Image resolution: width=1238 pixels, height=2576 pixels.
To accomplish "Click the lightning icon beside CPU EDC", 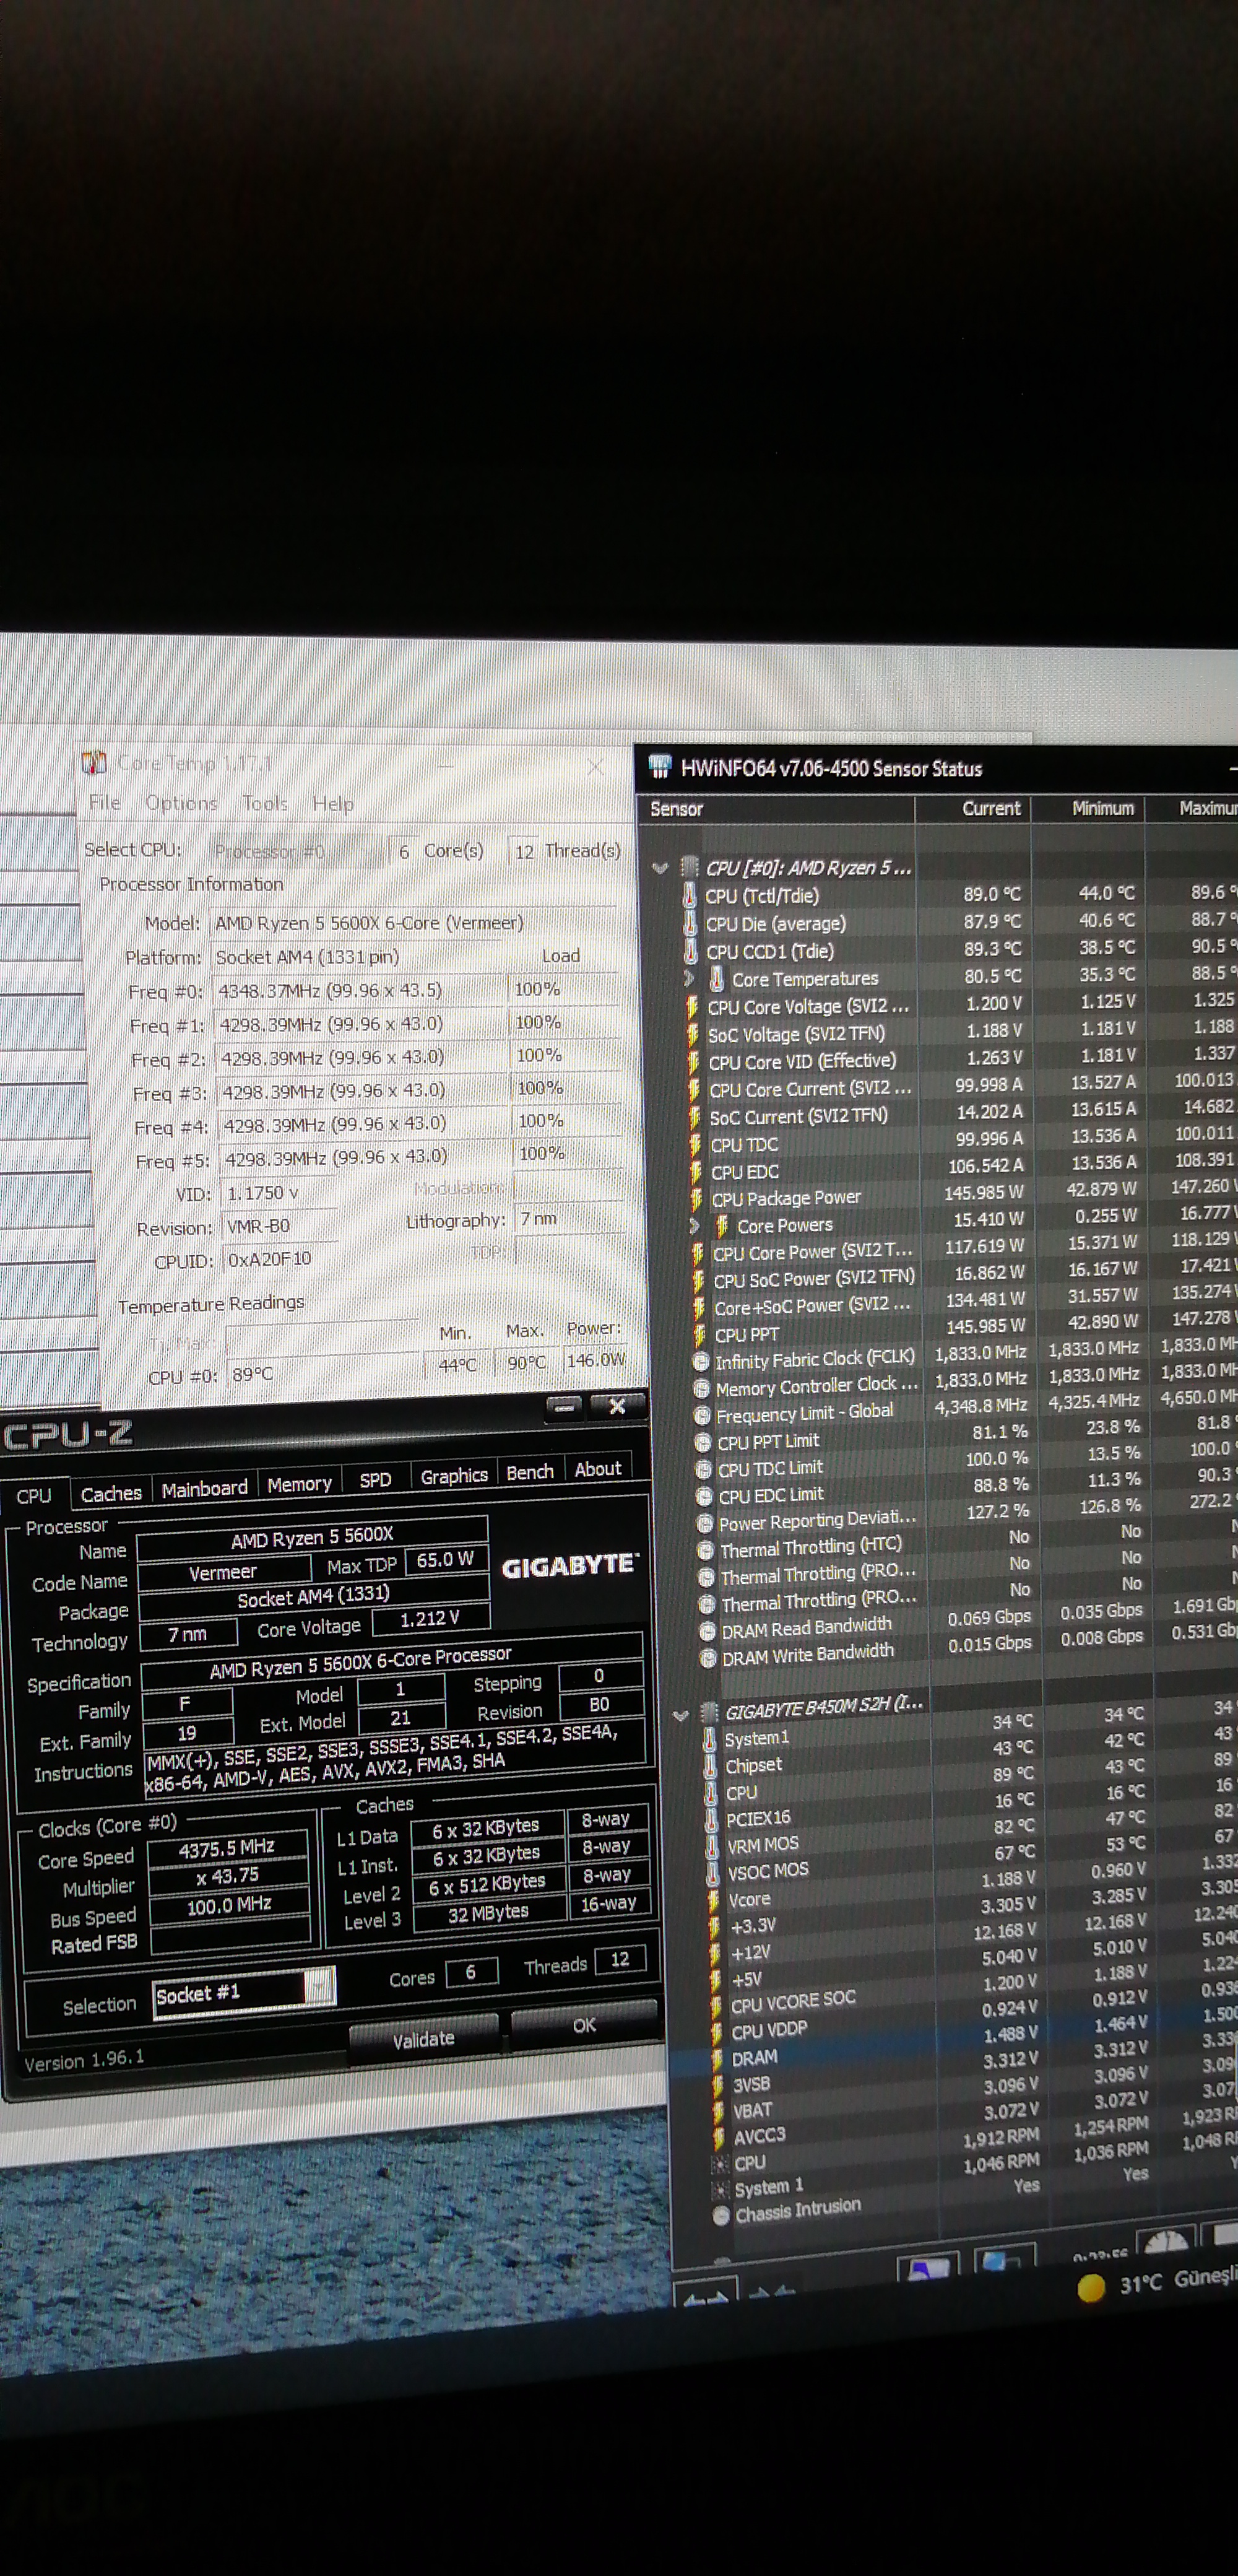I will pos(696,1171).
